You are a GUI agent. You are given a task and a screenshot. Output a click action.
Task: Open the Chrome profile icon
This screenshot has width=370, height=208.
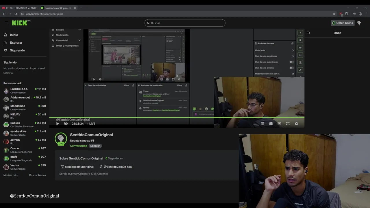click(x=360, y=14)
